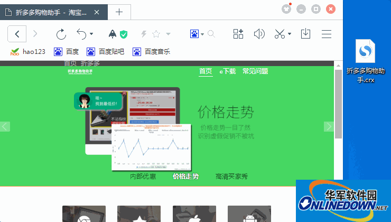Open the hao123 bookmark

[x=27, y=52]
